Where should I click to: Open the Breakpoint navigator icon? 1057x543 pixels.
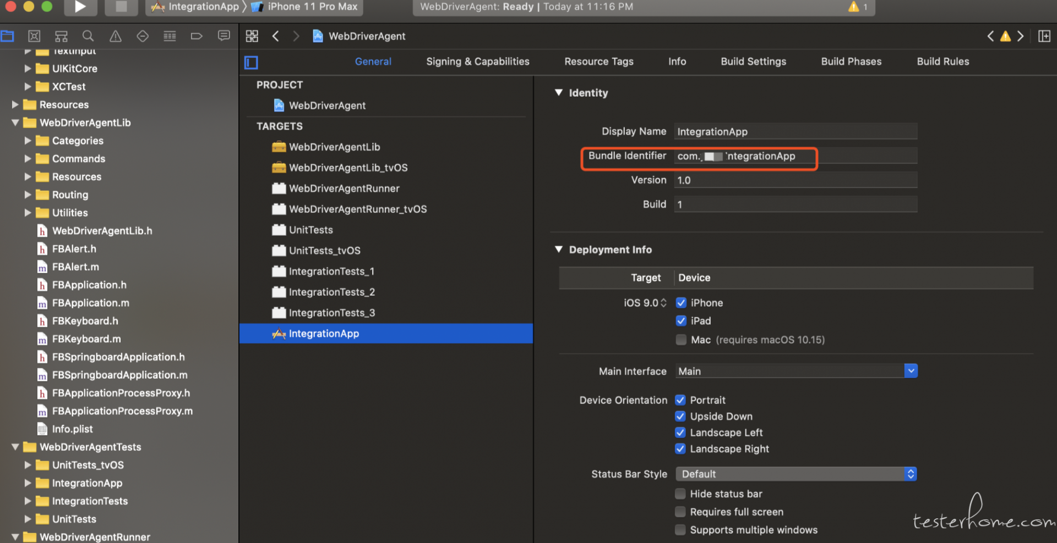click(x=197, y=36)
